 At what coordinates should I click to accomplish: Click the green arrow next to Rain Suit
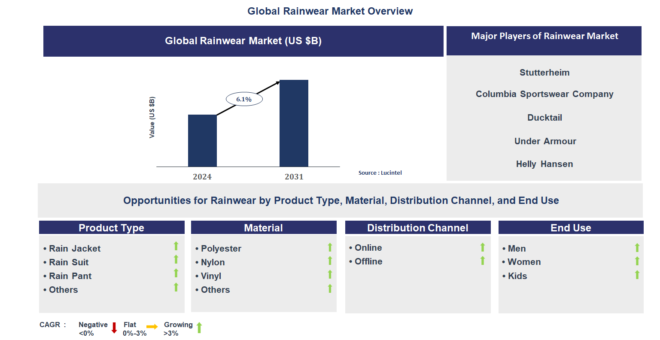pyautogui.click(x=176, y=260)
